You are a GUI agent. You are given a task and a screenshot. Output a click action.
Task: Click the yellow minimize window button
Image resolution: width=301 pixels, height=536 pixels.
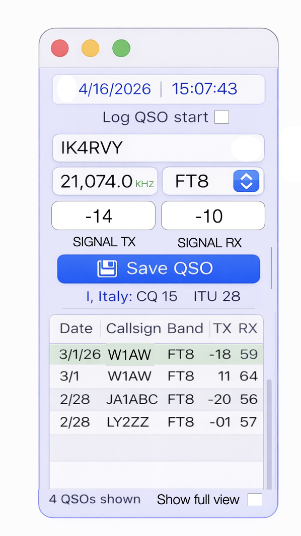pyautogui.click(x=90, y=48)
